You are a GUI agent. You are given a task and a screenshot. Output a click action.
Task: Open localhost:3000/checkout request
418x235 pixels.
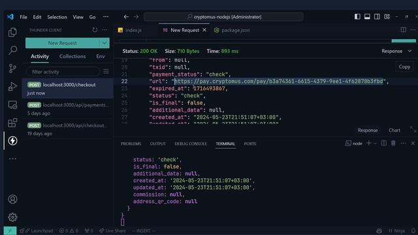(68, 89)
